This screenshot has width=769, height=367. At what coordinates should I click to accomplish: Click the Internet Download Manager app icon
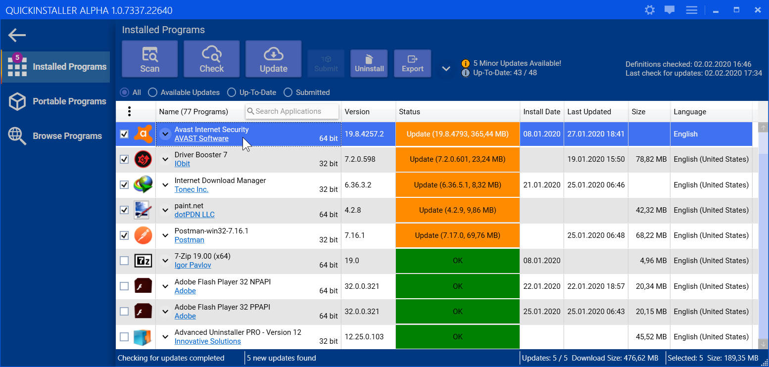143,185
